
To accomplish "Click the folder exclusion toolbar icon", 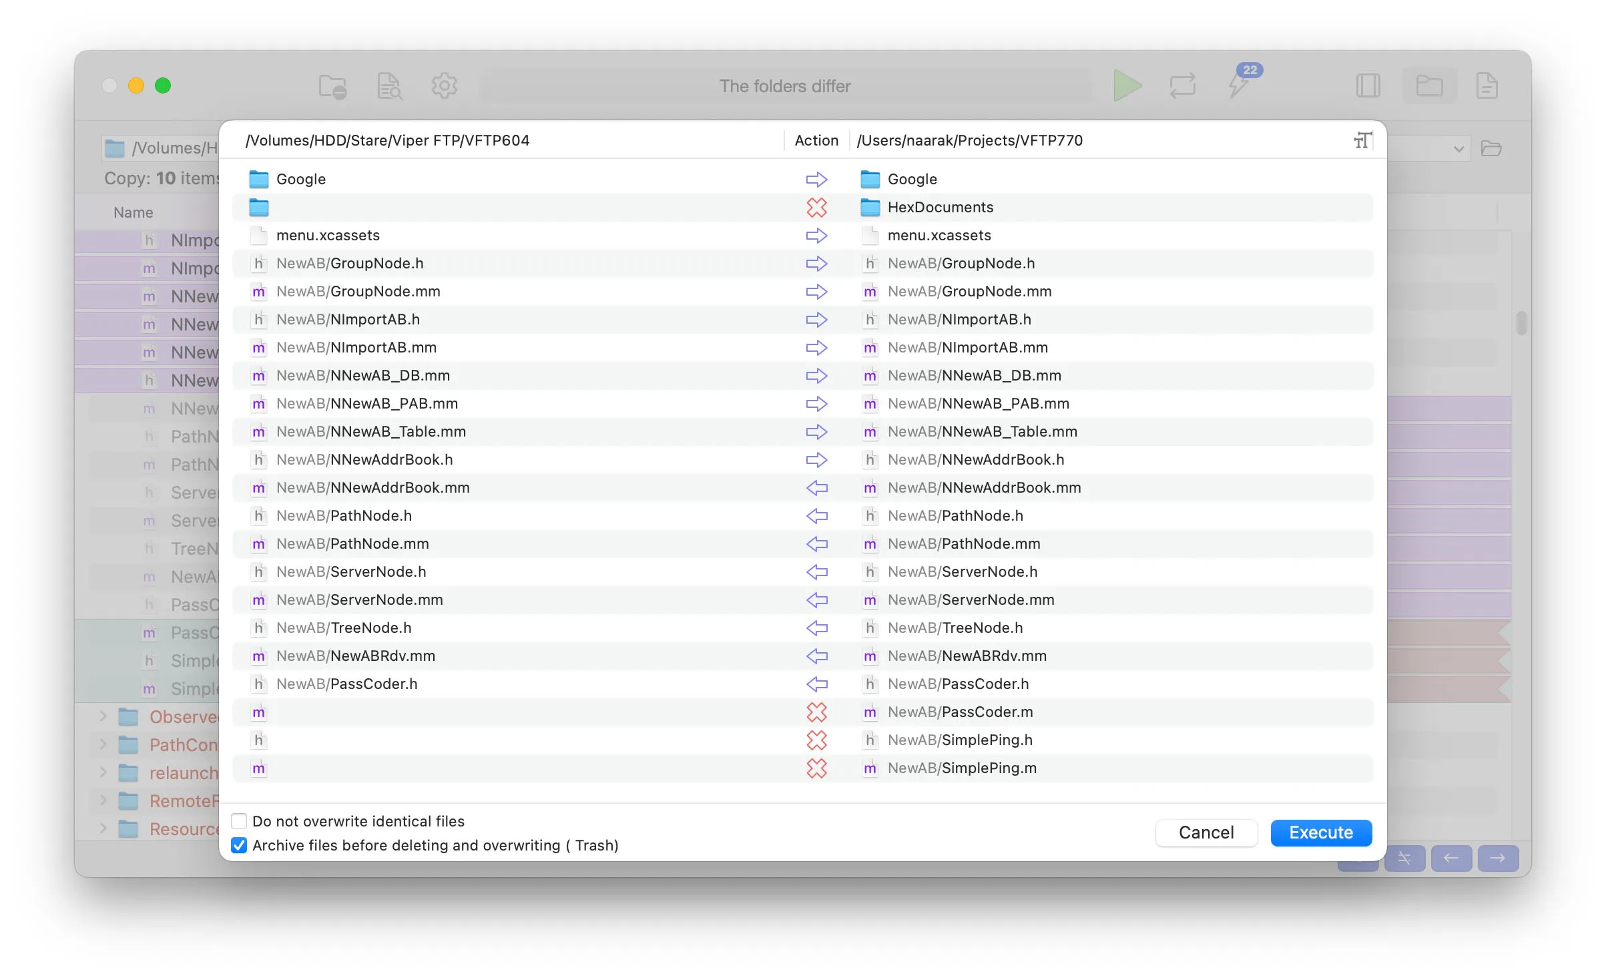I will point(332,86).
